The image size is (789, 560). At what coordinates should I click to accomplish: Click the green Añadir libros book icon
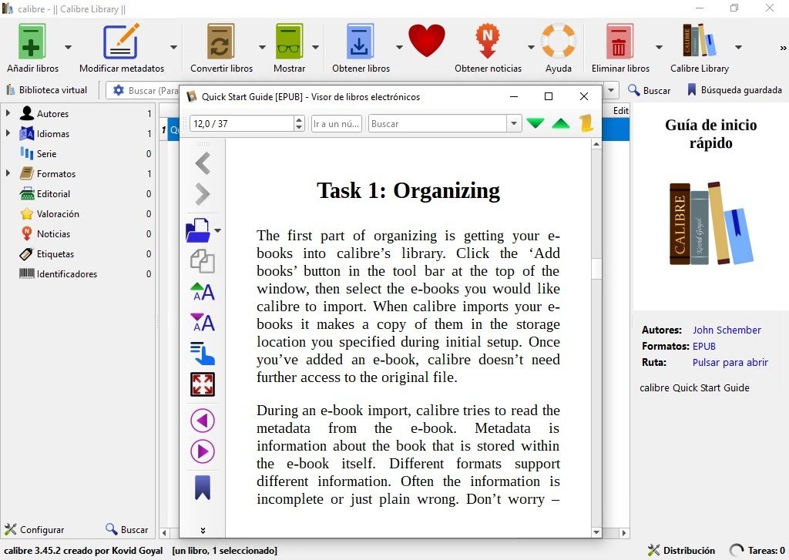click(x=32, y=42)
